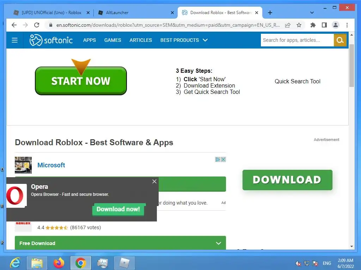Close the Opera popup
361x270 pixels.
tap(154, 181)
